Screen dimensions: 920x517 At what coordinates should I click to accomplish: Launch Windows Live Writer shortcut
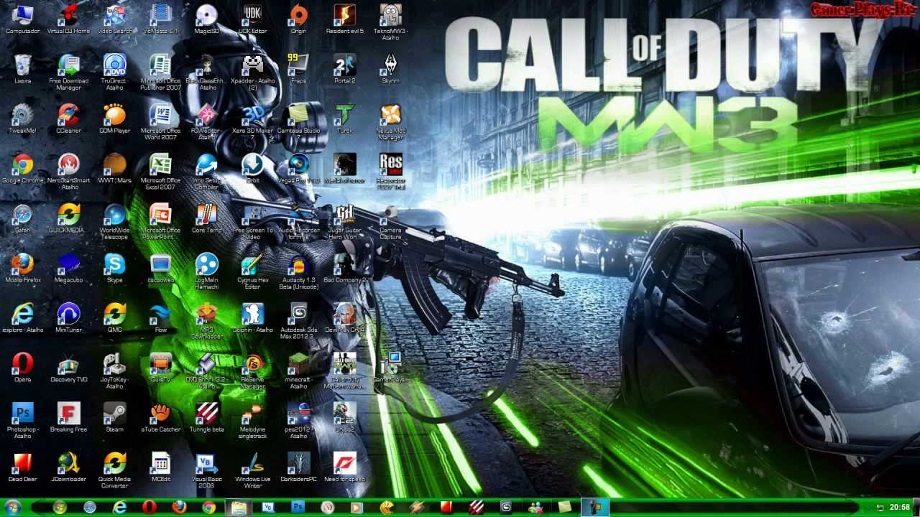[x=253, y=470]
